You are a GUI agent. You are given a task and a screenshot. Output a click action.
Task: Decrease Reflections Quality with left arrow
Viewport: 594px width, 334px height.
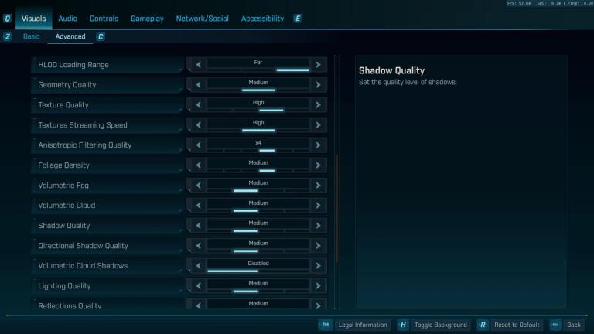(x=199, y=305)
